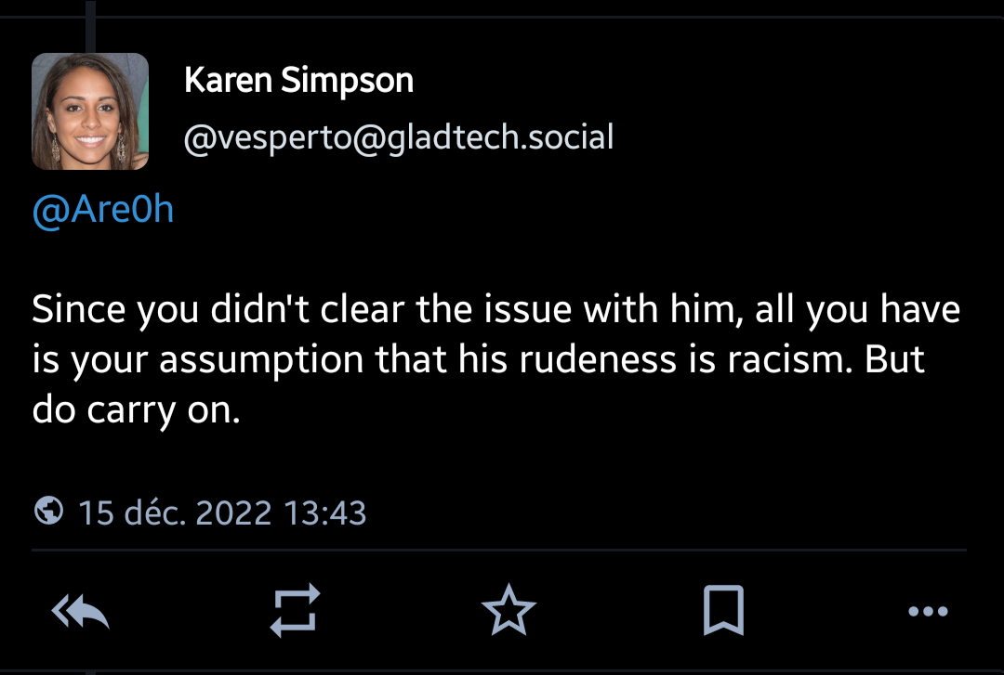Favourite the post with the star icon
Viewport: 1004px width, 675px height.
509,611
